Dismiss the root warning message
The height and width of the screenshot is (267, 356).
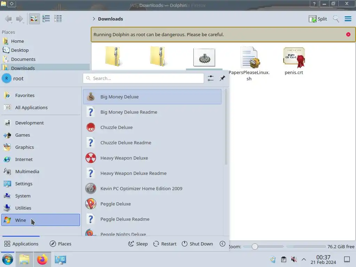click(x=348, y=34)
